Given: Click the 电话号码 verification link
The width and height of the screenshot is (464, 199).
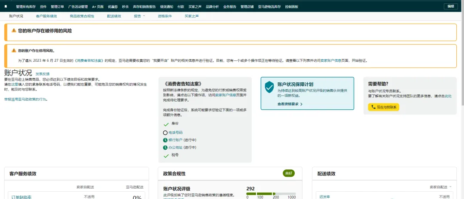Looking at the screenshot, I should click(175, 133).
